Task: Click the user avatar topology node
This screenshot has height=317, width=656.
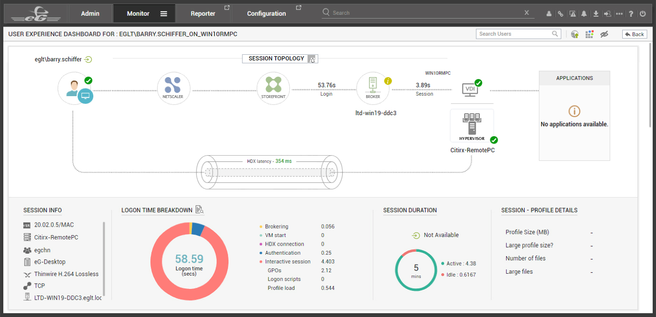Action: click(74, 89)
